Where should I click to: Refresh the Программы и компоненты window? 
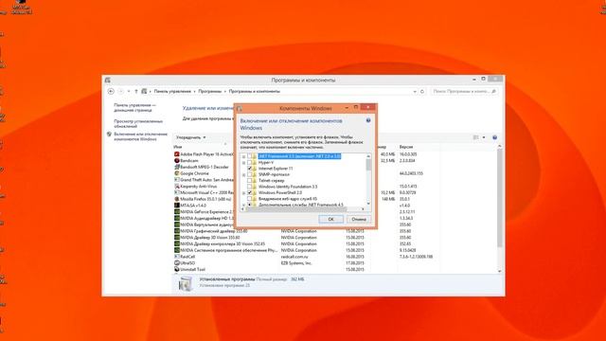[422, 92]
